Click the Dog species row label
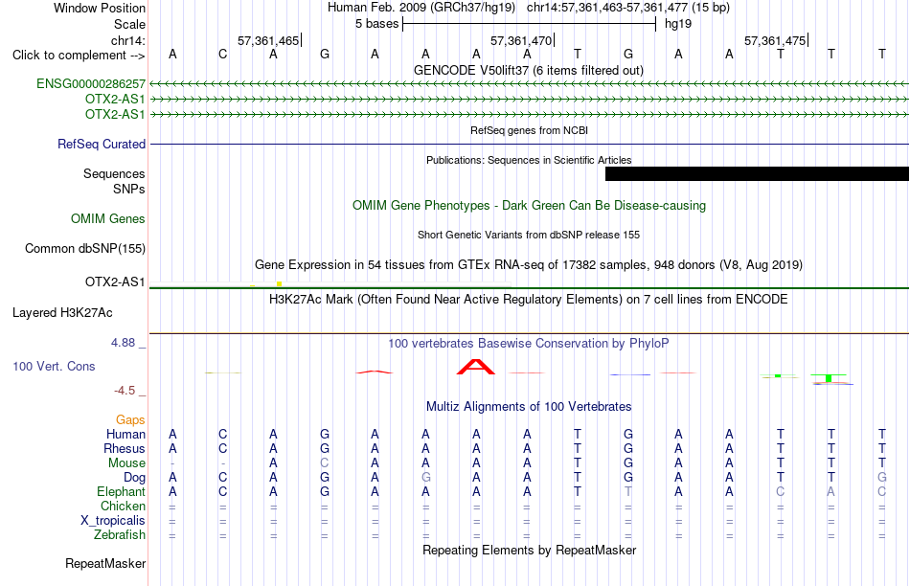 (135, 478)
